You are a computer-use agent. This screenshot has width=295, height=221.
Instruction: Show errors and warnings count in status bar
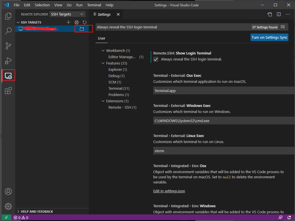(21, 218)
